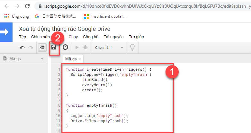The height and width of the screenshot is (133, 251).
Task: Click the function emptyThrash() code line
Action: [x=91, y=105]
